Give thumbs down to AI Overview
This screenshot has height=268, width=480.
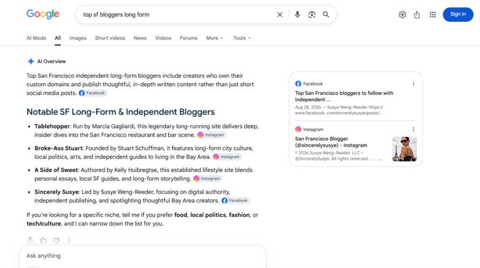pyautogui.click(x=56, y=240)
